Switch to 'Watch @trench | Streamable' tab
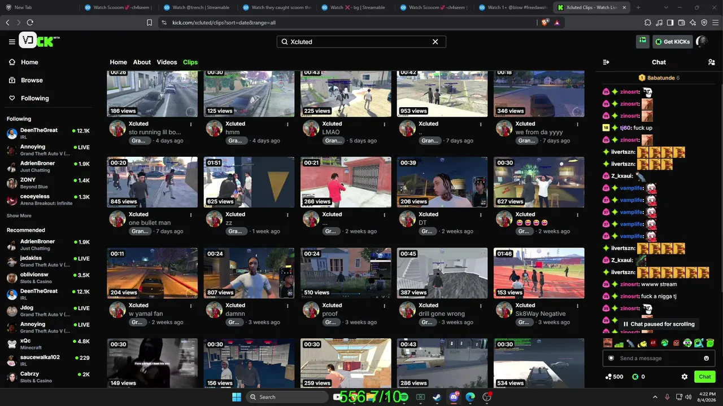This screenshot has height=406, width=723. coord(197,7)
